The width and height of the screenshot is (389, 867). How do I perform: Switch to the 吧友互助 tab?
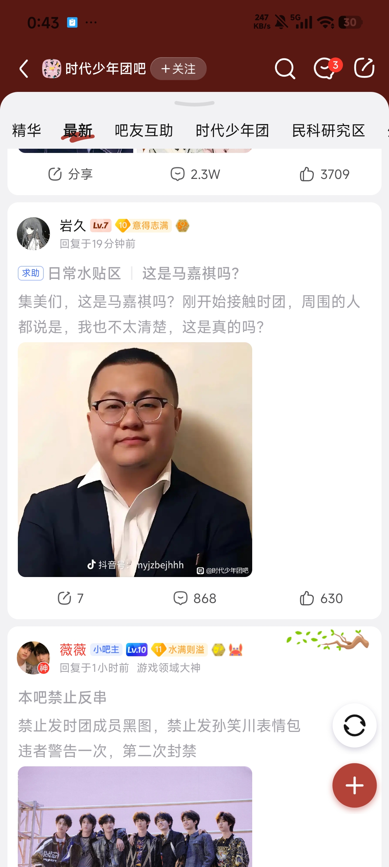pyautogui.click(x=144, y=131)
